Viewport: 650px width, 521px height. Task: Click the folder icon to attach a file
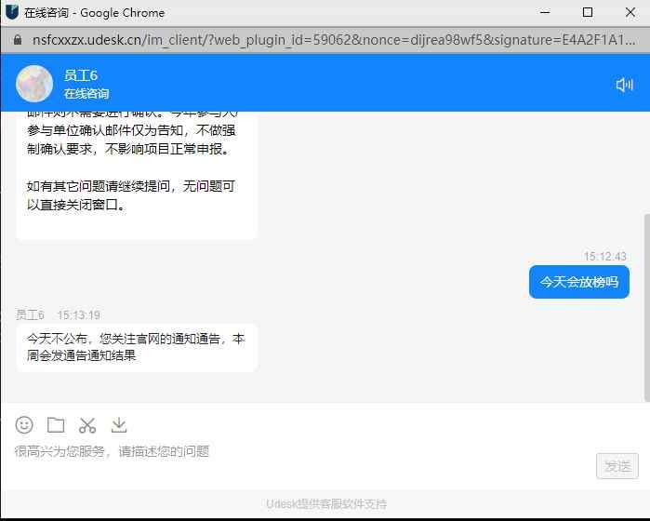click(56, 425)
